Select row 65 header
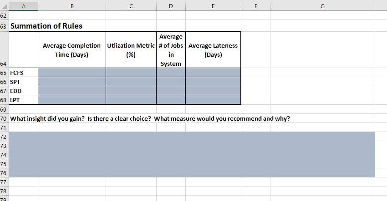Image resolution: width=387 pixels, height=201 pixels. 4,73
